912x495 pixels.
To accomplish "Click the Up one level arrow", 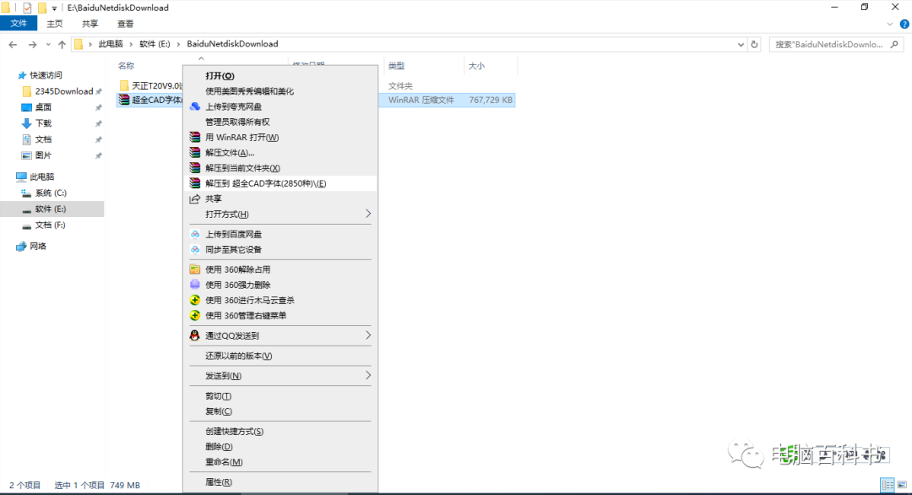I will pyautogui.click(x=62, y=44).
